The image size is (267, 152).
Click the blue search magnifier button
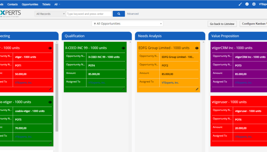(x=119, y=14)
